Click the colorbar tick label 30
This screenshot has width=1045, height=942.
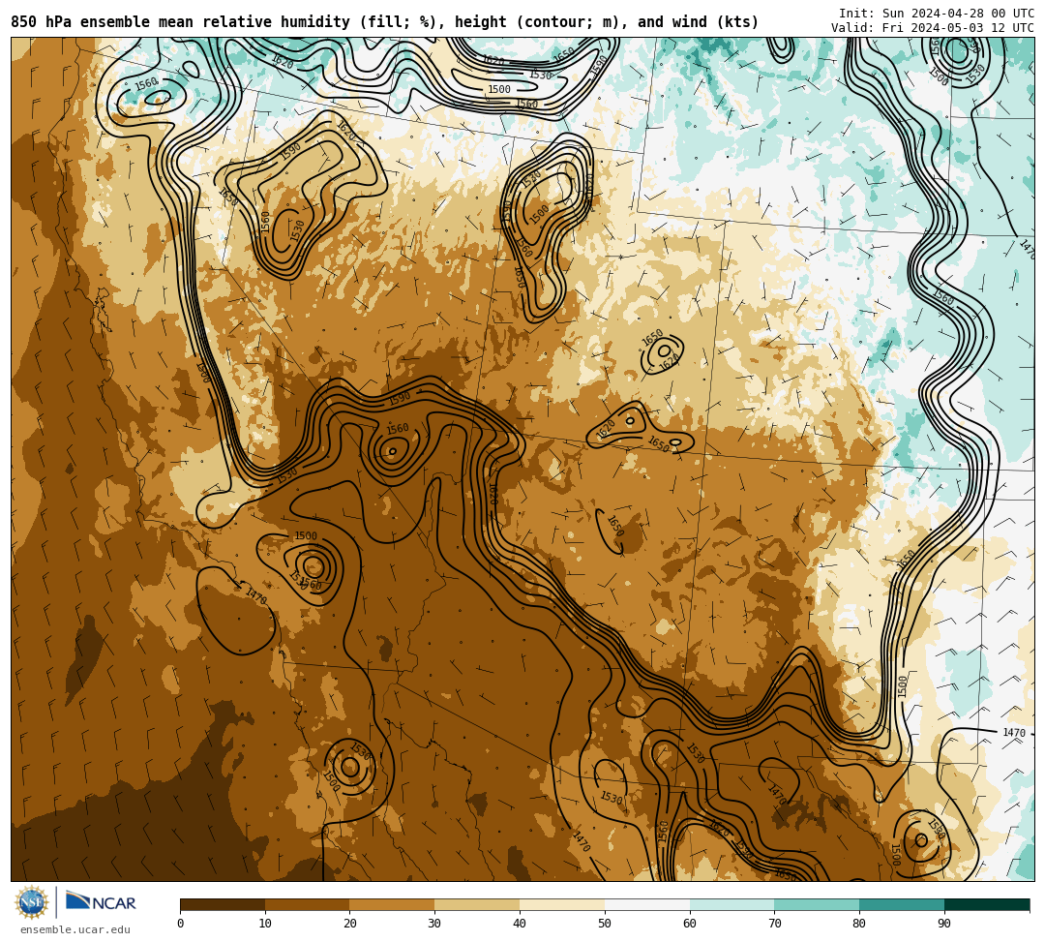click(434, 924)
